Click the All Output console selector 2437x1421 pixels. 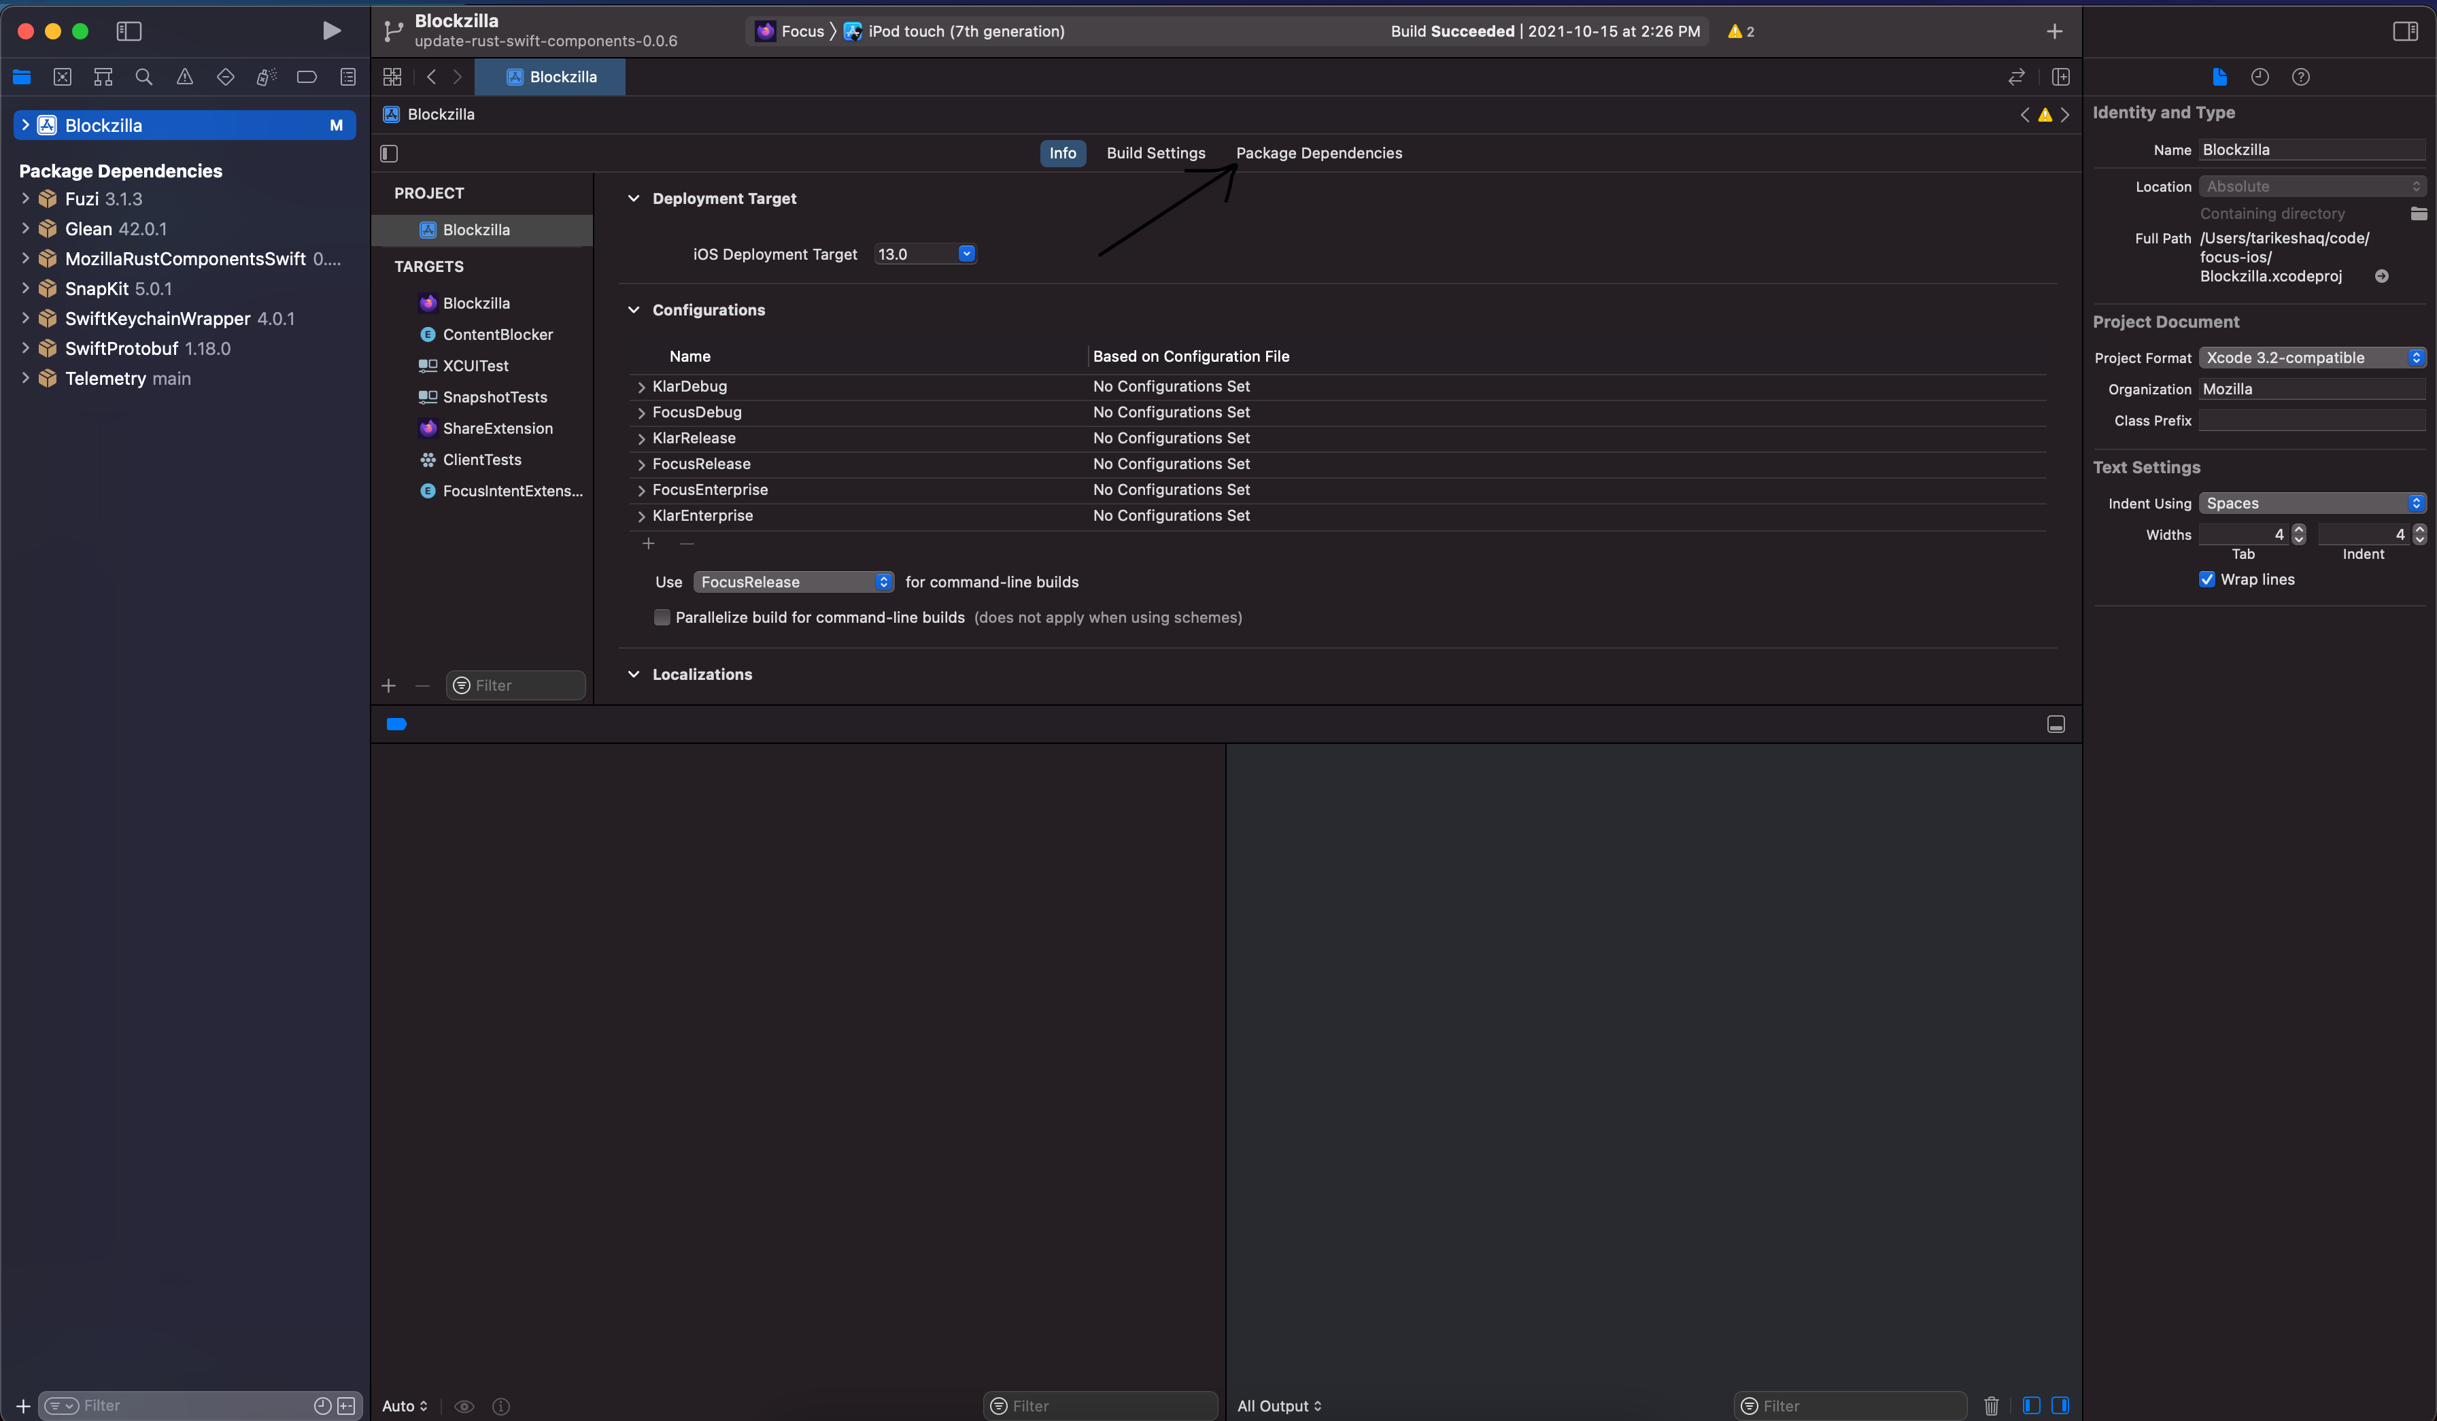(1278, 1405)
